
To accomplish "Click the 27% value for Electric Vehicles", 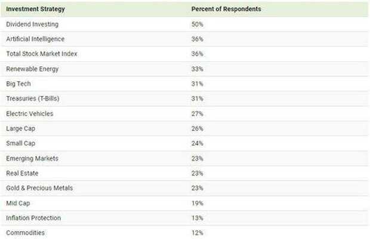I will click(x=198, y=114).
